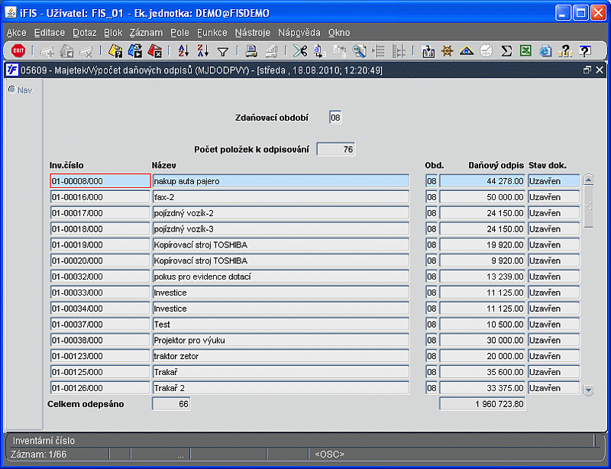
Task: Click the Počet položek k odpisování field
Action: pos(335,149)
